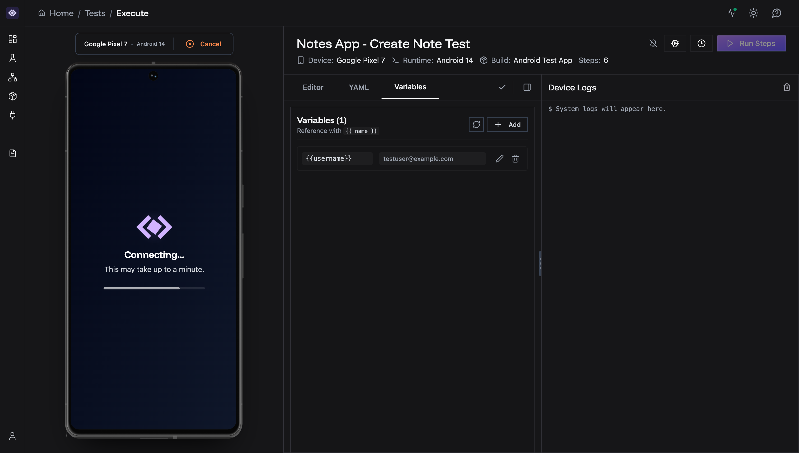Click the Run Steps button
Viewport: 799px width, 453px height.
click(x=751, y=43)
